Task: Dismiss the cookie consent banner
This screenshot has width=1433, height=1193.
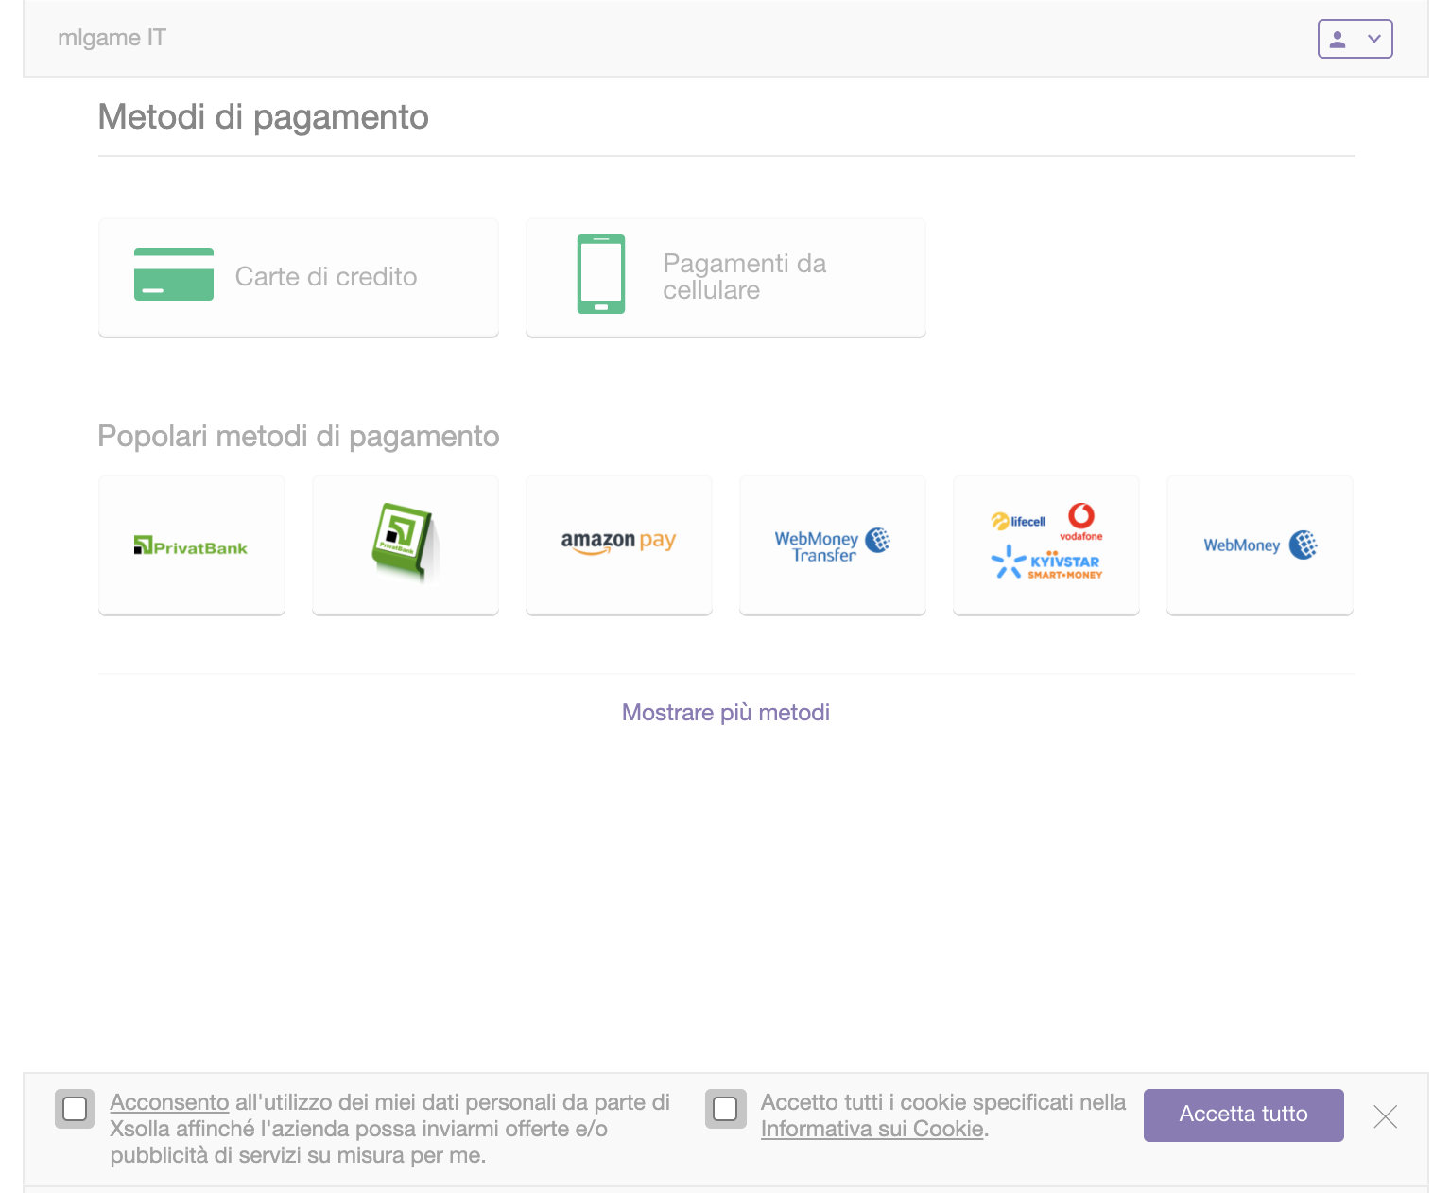Action: pos(1386,1116)
